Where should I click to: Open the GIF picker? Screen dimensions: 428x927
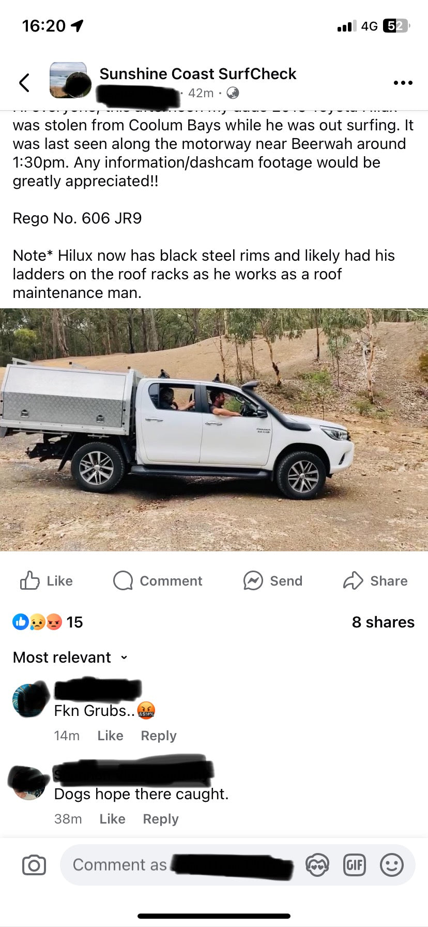[355, 865]
